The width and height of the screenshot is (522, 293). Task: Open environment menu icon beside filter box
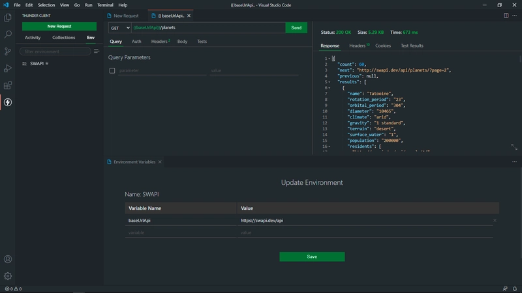coord(97,51)
